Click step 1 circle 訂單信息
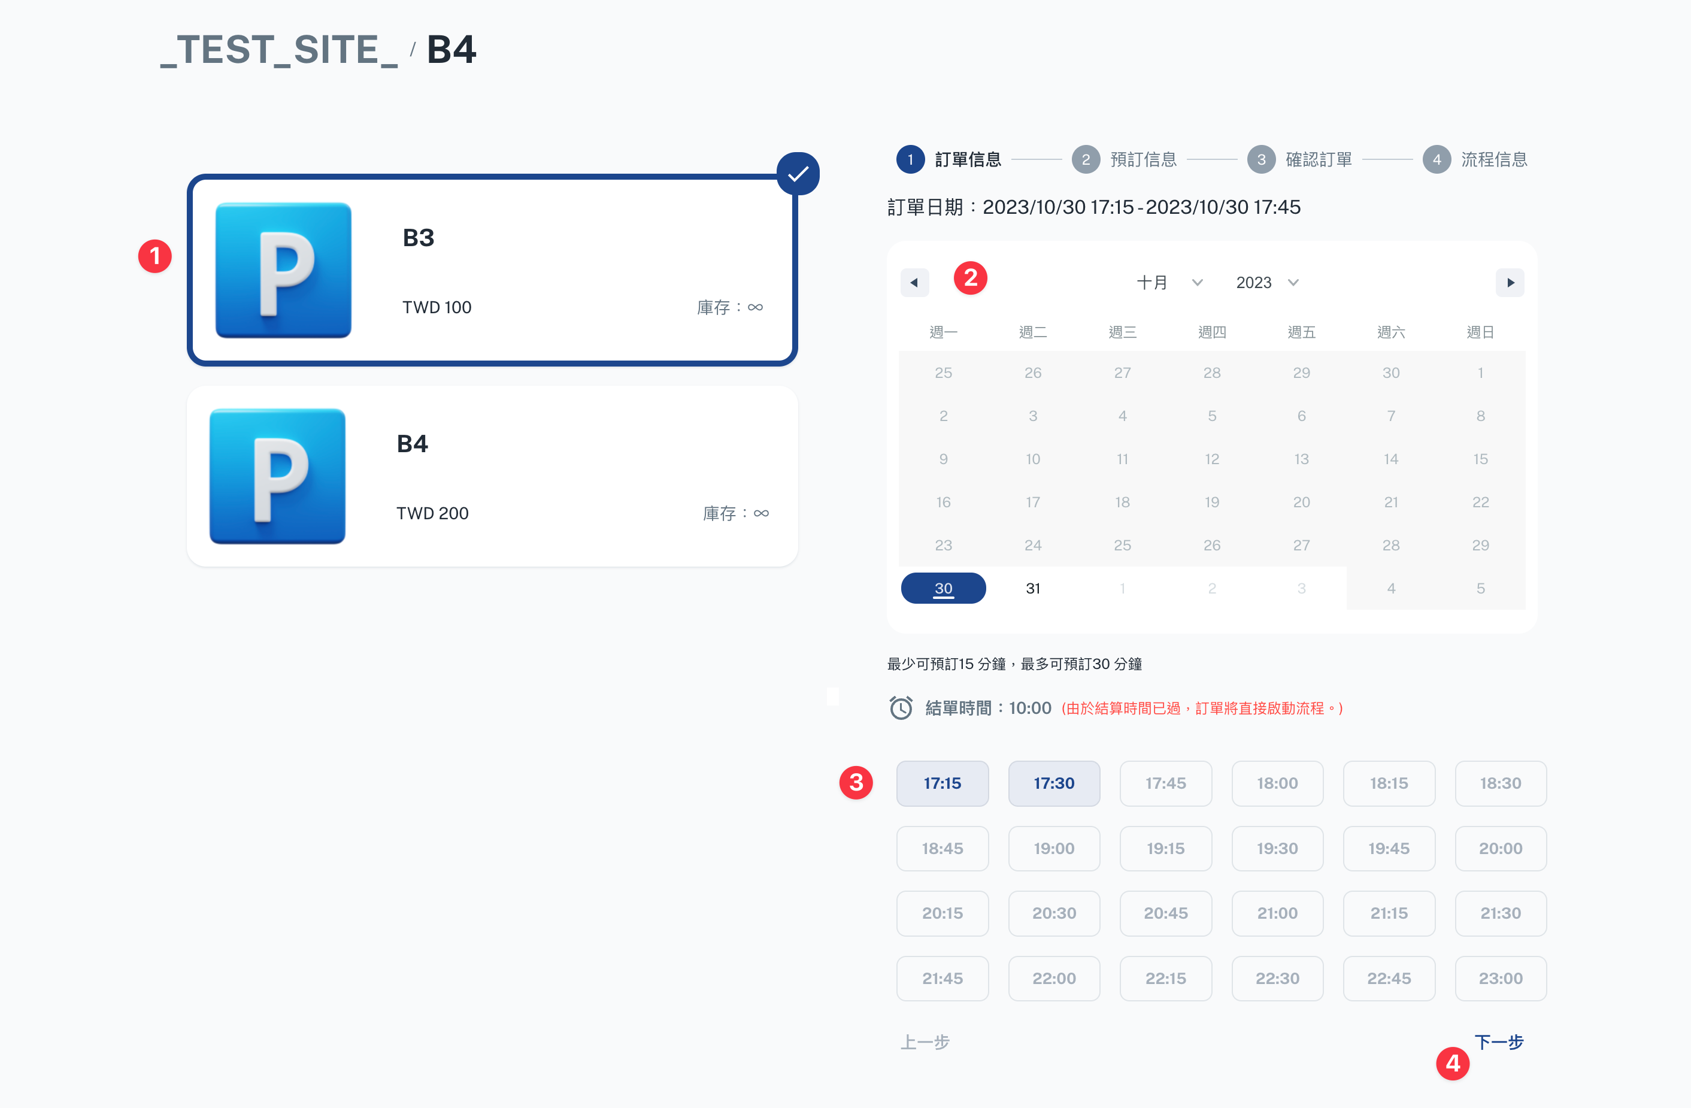 (x=910, y=159)
